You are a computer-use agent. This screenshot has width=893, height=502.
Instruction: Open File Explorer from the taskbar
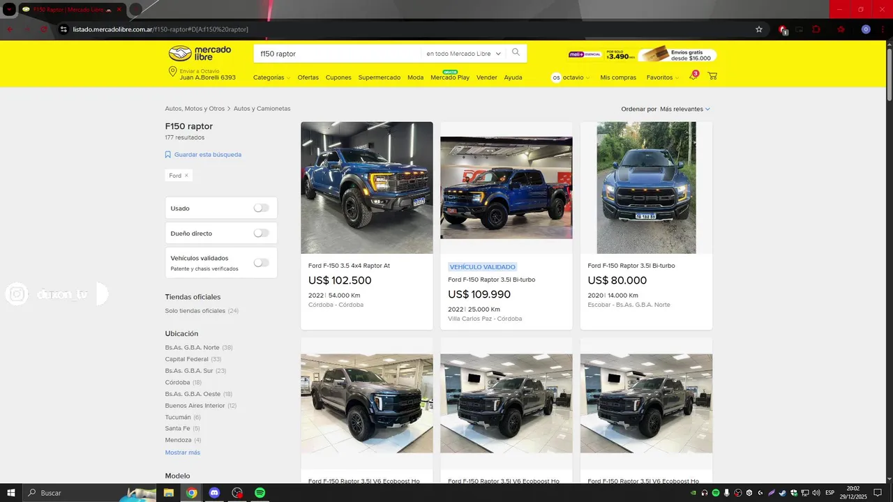click(x=169, y=493)
